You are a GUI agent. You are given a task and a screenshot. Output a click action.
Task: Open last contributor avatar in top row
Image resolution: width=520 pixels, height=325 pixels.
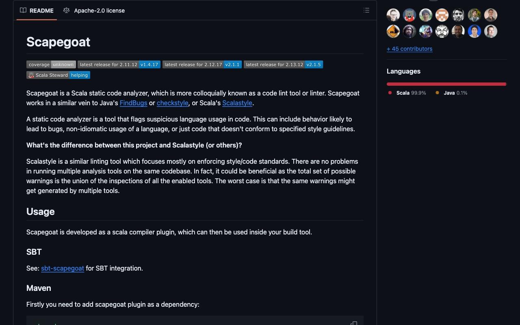pyautogui.click(x=491, y=15)
